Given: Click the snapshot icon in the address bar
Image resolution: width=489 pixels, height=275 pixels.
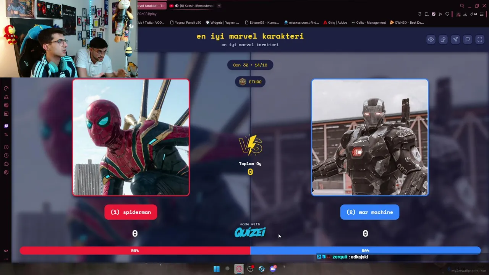Looking at the screenshot, I should point(427,14).
